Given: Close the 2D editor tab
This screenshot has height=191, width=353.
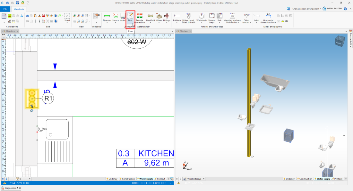Looking at the screenshot, I should click(17, 31).
